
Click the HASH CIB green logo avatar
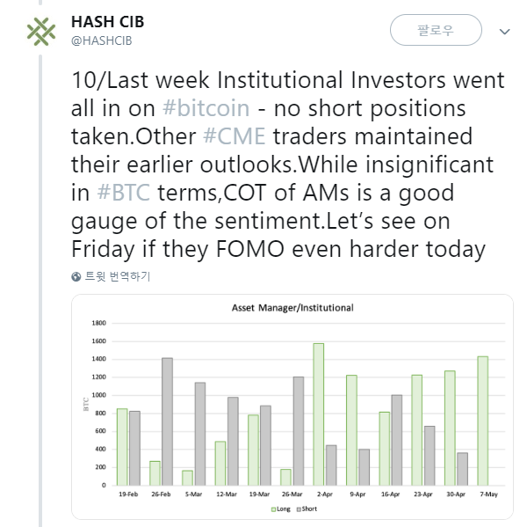(41, 32)
